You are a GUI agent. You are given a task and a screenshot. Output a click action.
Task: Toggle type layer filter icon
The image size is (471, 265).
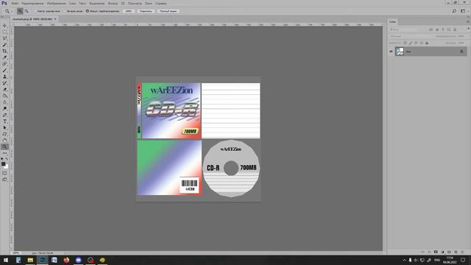[443, 29]
